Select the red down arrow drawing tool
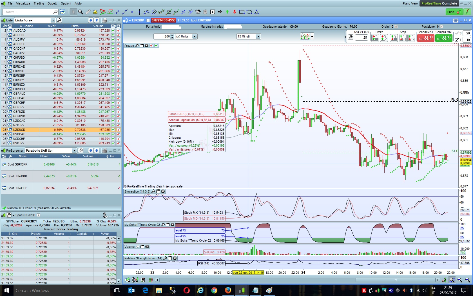This screenshot has width=473, height=296. tap(235, 12)
